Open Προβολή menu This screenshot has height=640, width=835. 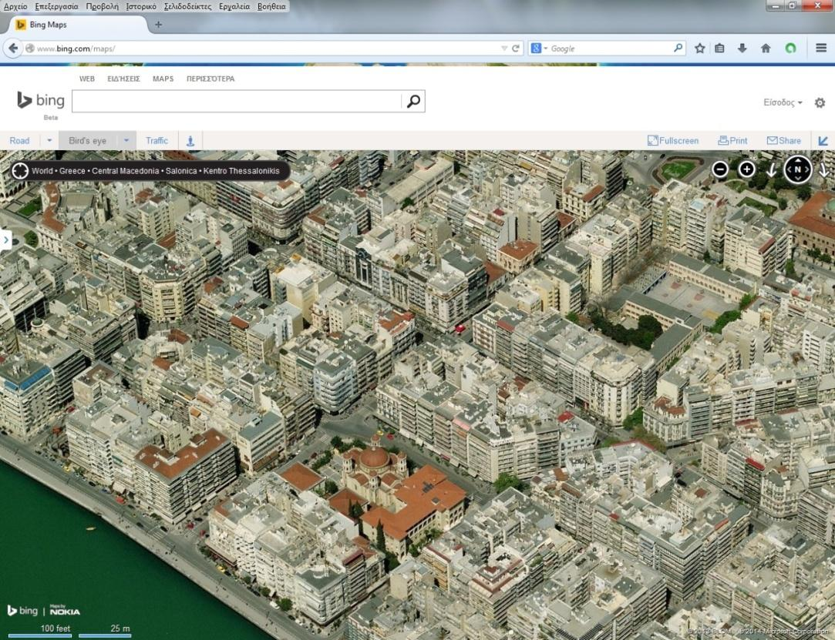point(103,6)
